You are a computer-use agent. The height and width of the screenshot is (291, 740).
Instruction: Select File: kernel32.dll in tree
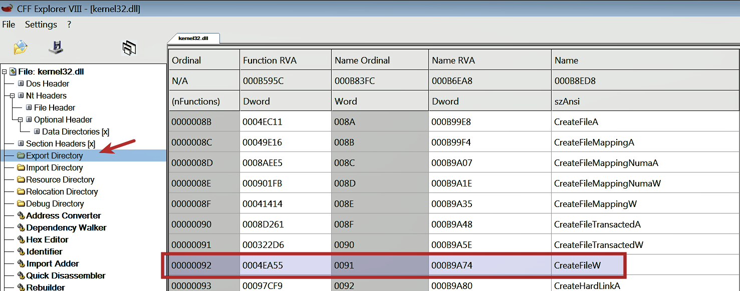51,71
